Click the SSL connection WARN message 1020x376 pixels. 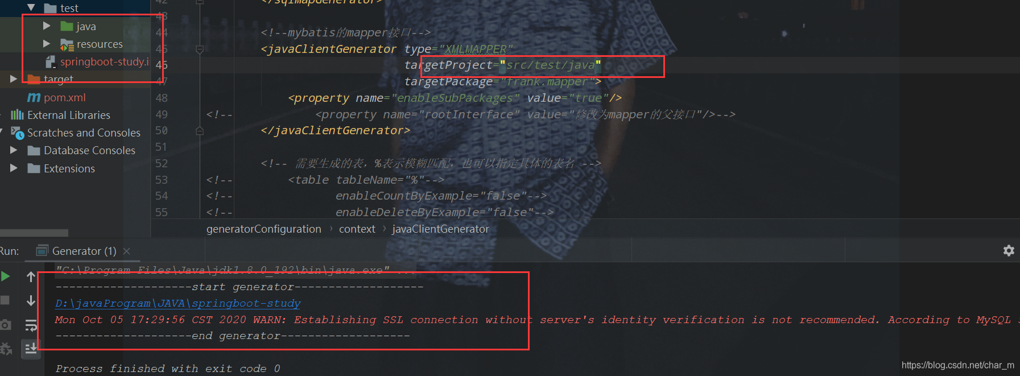tap(537, 320)
